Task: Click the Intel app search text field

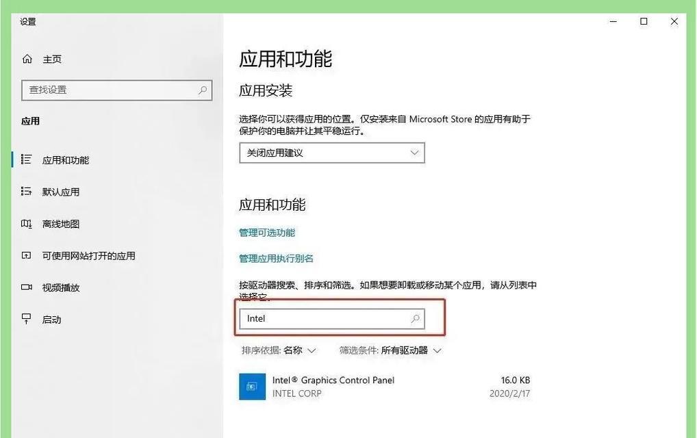Action: click(322, 319)
